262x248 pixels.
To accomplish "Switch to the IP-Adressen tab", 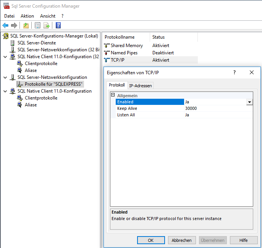I will point(140,86).
